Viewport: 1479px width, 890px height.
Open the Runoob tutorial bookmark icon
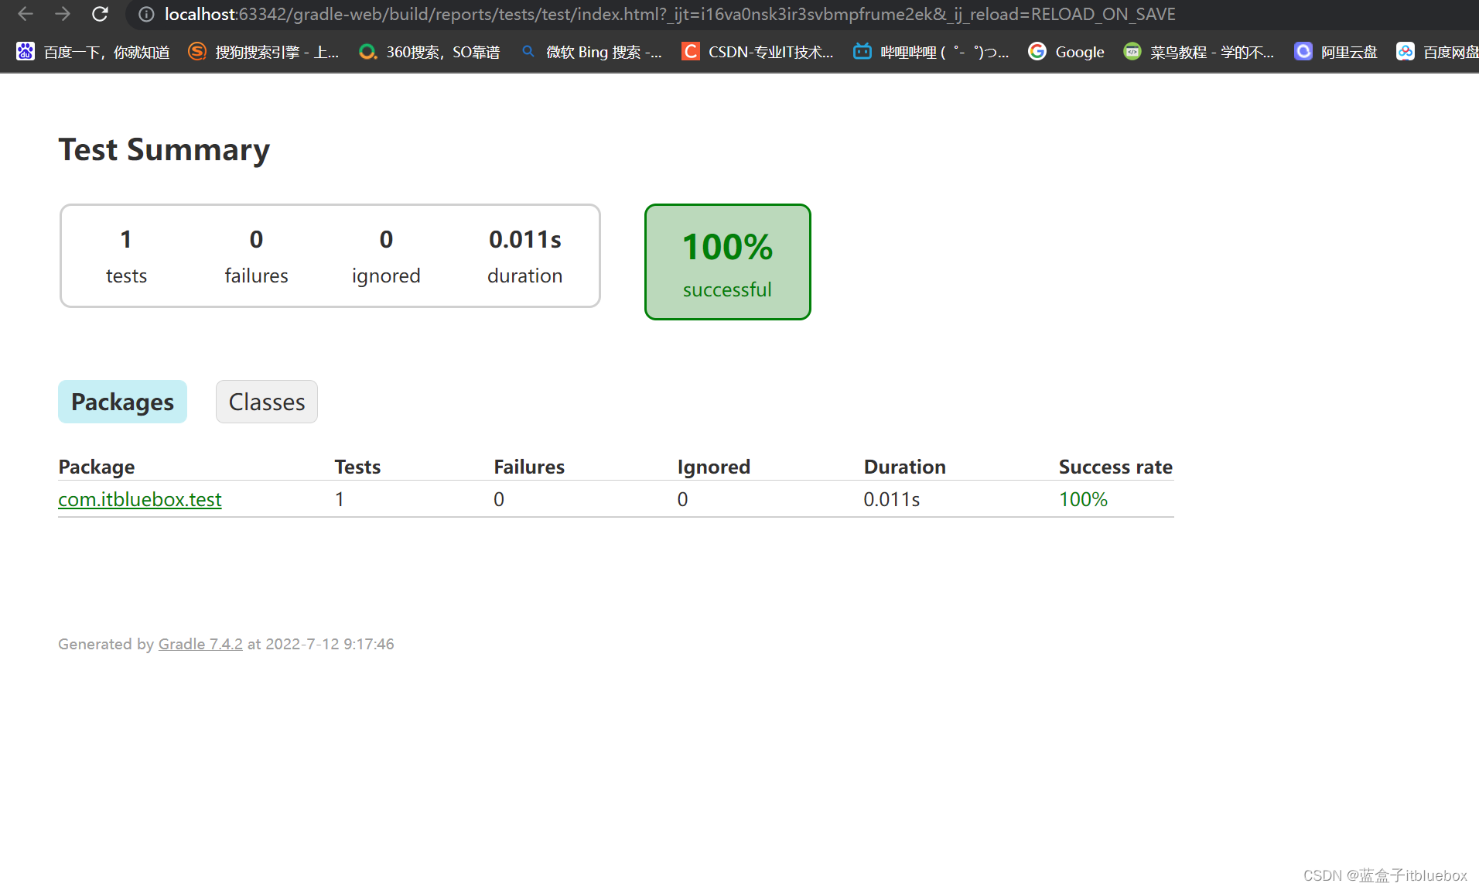pyautogui.click(x=1132, y=51)
